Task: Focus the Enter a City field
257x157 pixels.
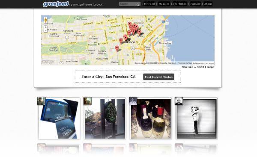Action: pos(123,77)
